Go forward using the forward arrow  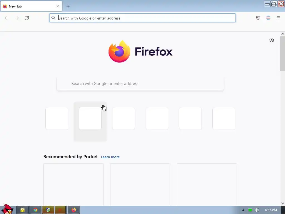(17, 18)
